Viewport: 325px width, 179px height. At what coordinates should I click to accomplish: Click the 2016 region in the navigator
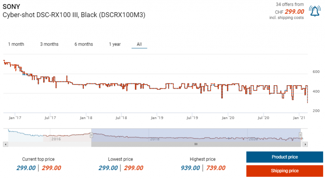point(56,139)
